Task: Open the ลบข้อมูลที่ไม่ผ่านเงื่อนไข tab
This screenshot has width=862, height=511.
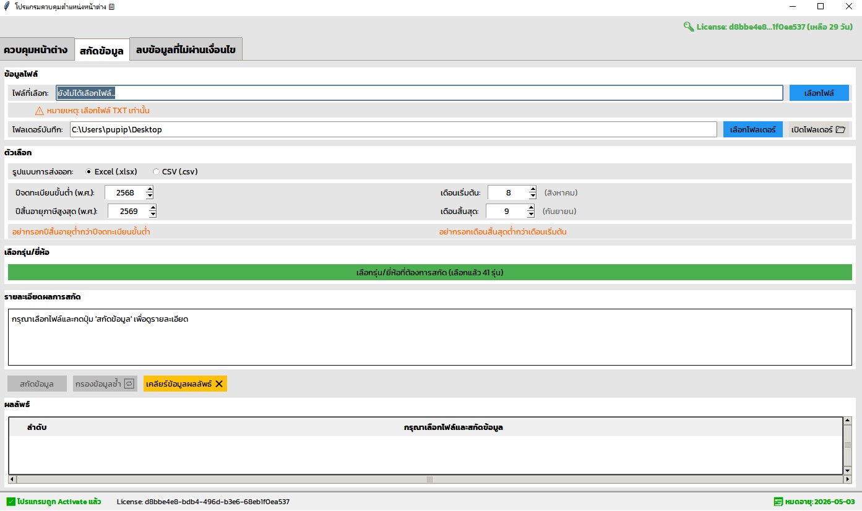Action: tap(186, 49)
